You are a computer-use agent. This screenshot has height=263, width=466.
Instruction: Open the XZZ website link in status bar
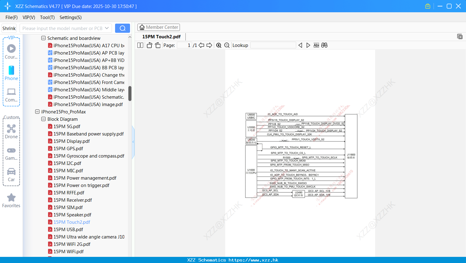coord(253,260)
